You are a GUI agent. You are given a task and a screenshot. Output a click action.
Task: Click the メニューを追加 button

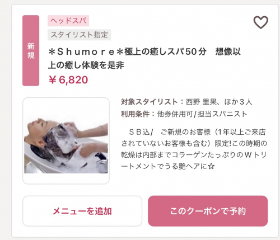(82, 211)
